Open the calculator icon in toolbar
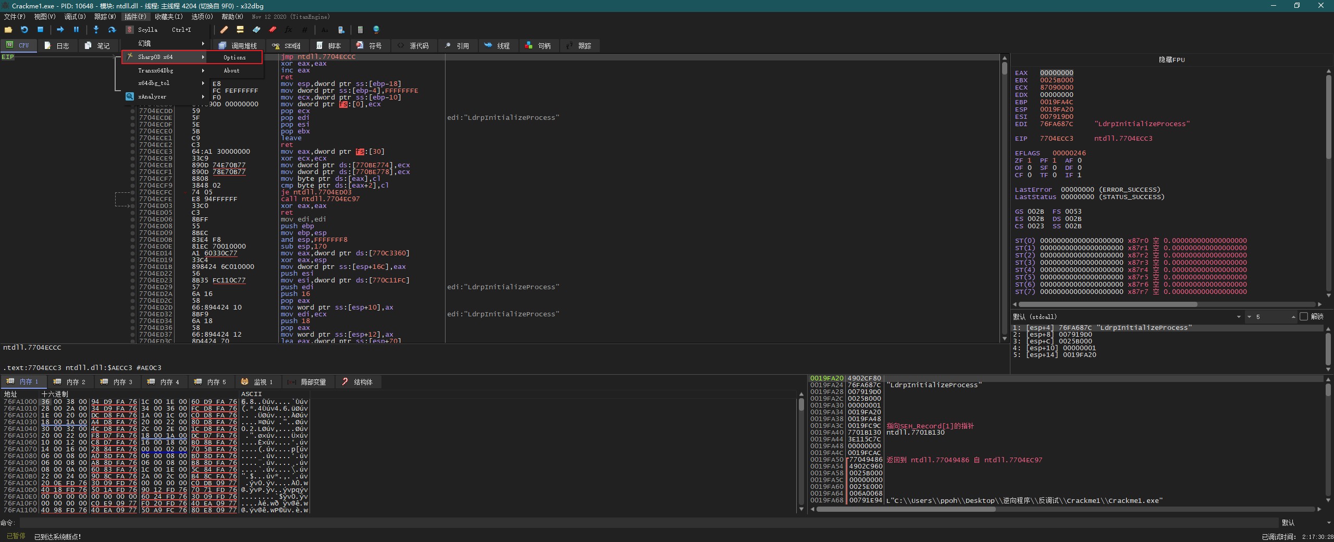 [360, 30]
